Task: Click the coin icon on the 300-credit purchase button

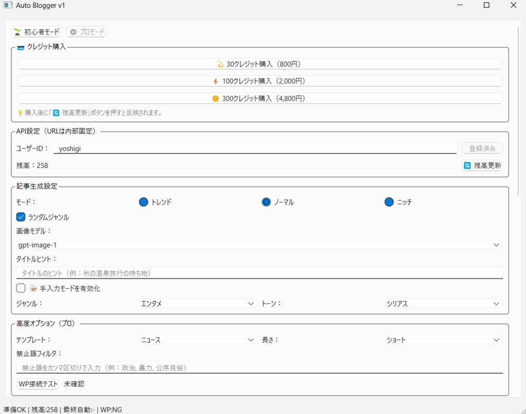Action: (x=216, y=98)
